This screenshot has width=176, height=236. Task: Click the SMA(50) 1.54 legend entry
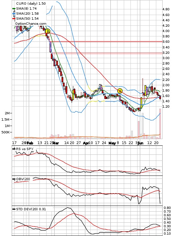tap(27, 18)
